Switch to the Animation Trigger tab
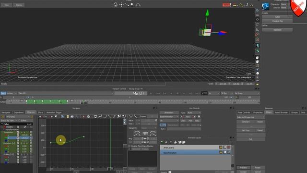 tap(54, 112)
